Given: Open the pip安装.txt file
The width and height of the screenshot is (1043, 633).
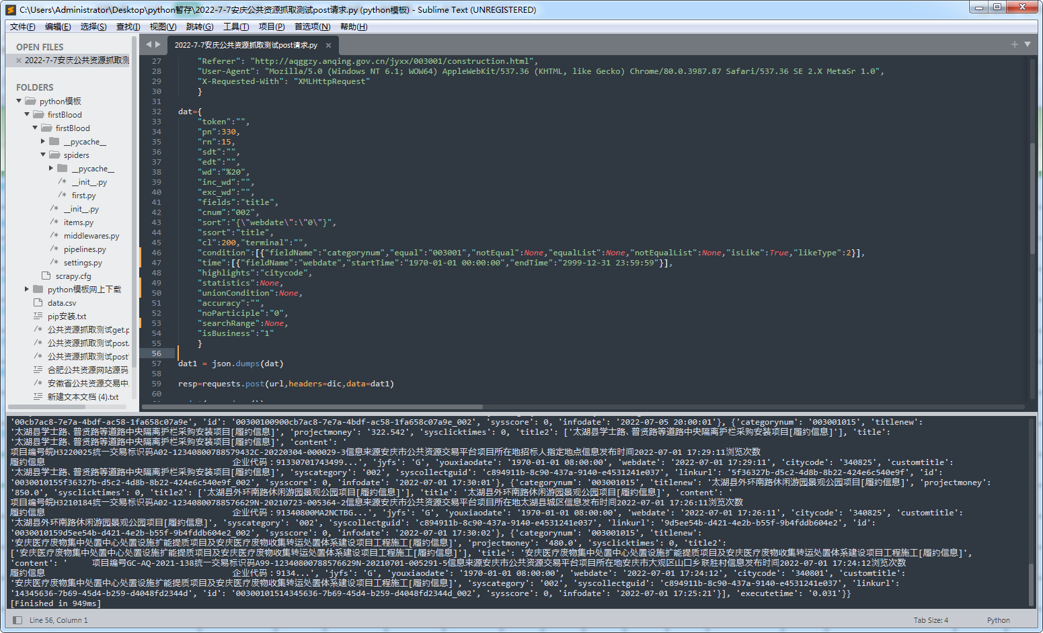Looking at the screenshot, I should [67, 316].
